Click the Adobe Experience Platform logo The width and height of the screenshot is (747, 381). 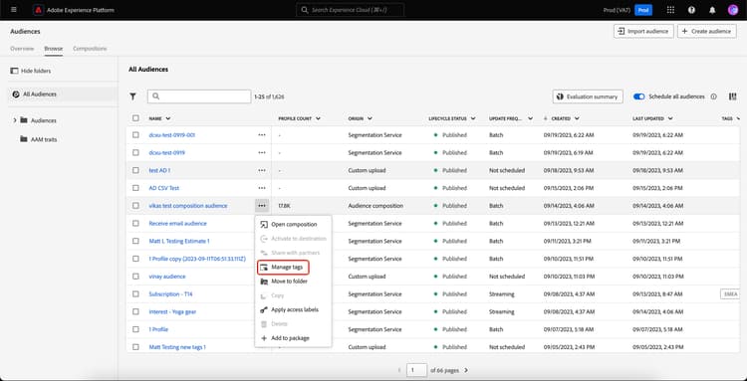click(x=38, y=10)
